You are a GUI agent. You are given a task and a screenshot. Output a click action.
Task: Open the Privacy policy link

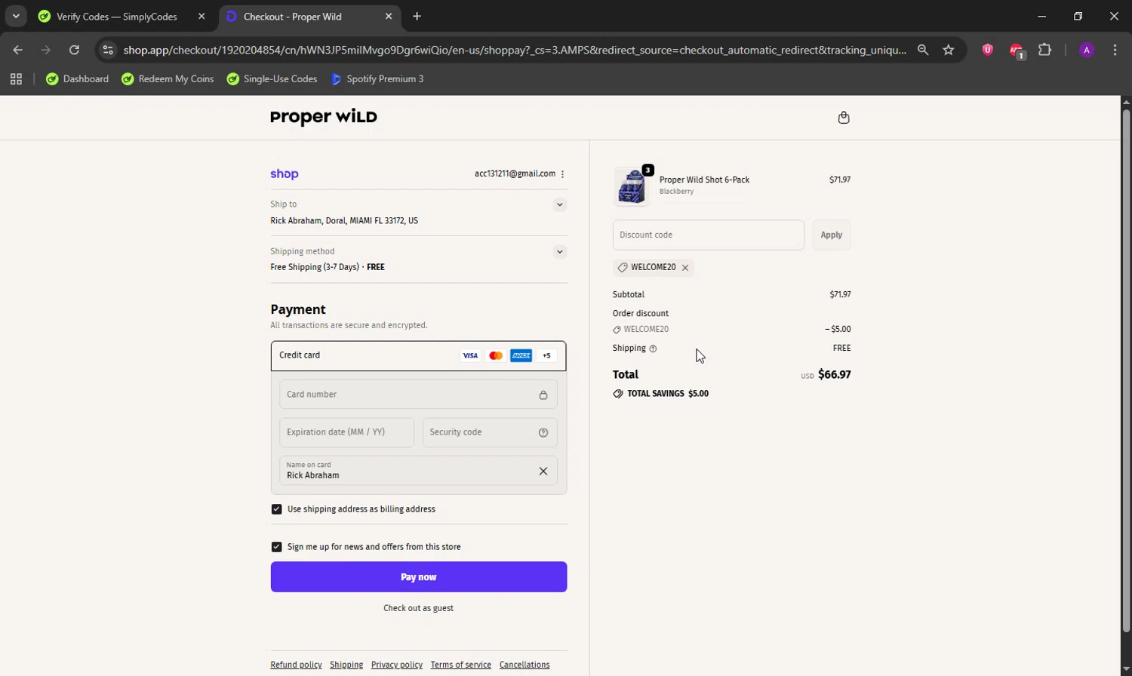[397, 665]
